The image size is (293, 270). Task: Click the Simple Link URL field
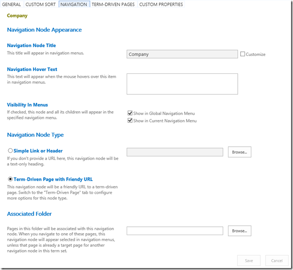(175, 152)
